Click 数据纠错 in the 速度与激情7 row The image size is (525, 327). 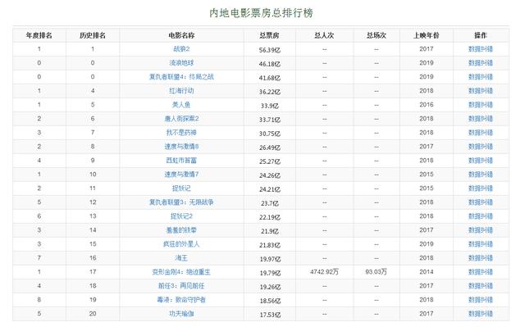click(481, 175)
